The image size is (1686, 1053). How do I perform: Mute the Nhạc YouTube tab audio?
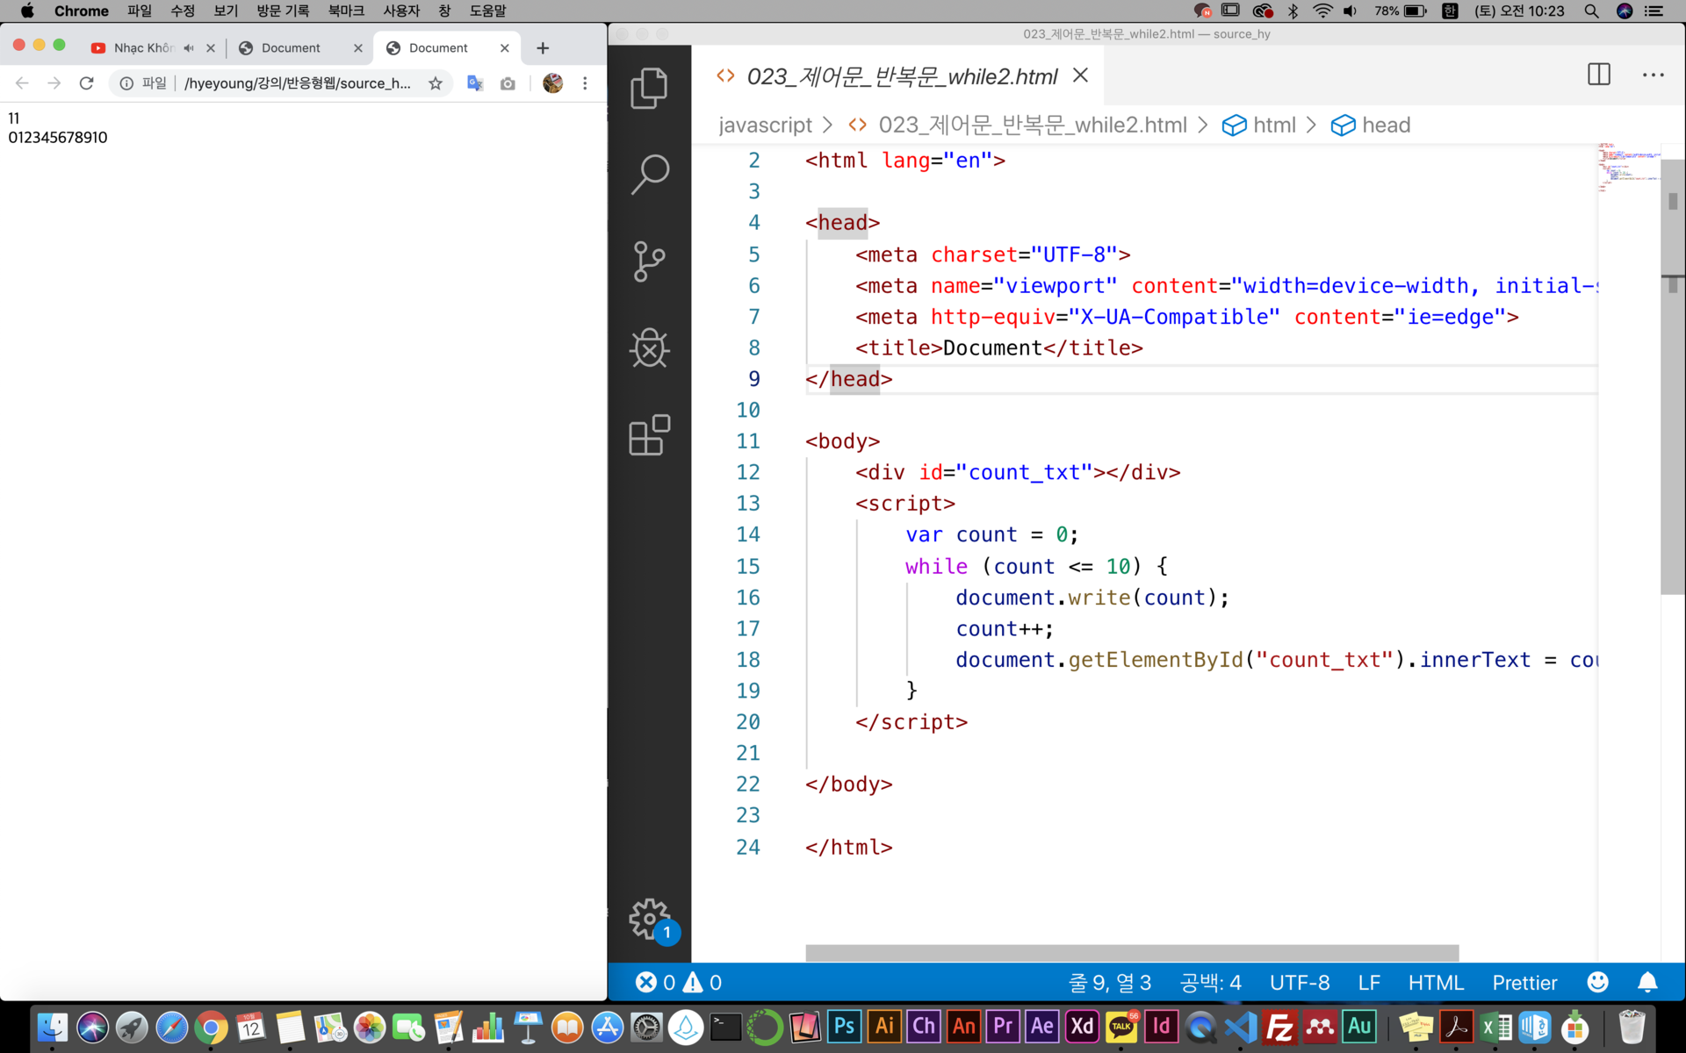(189, 48)
